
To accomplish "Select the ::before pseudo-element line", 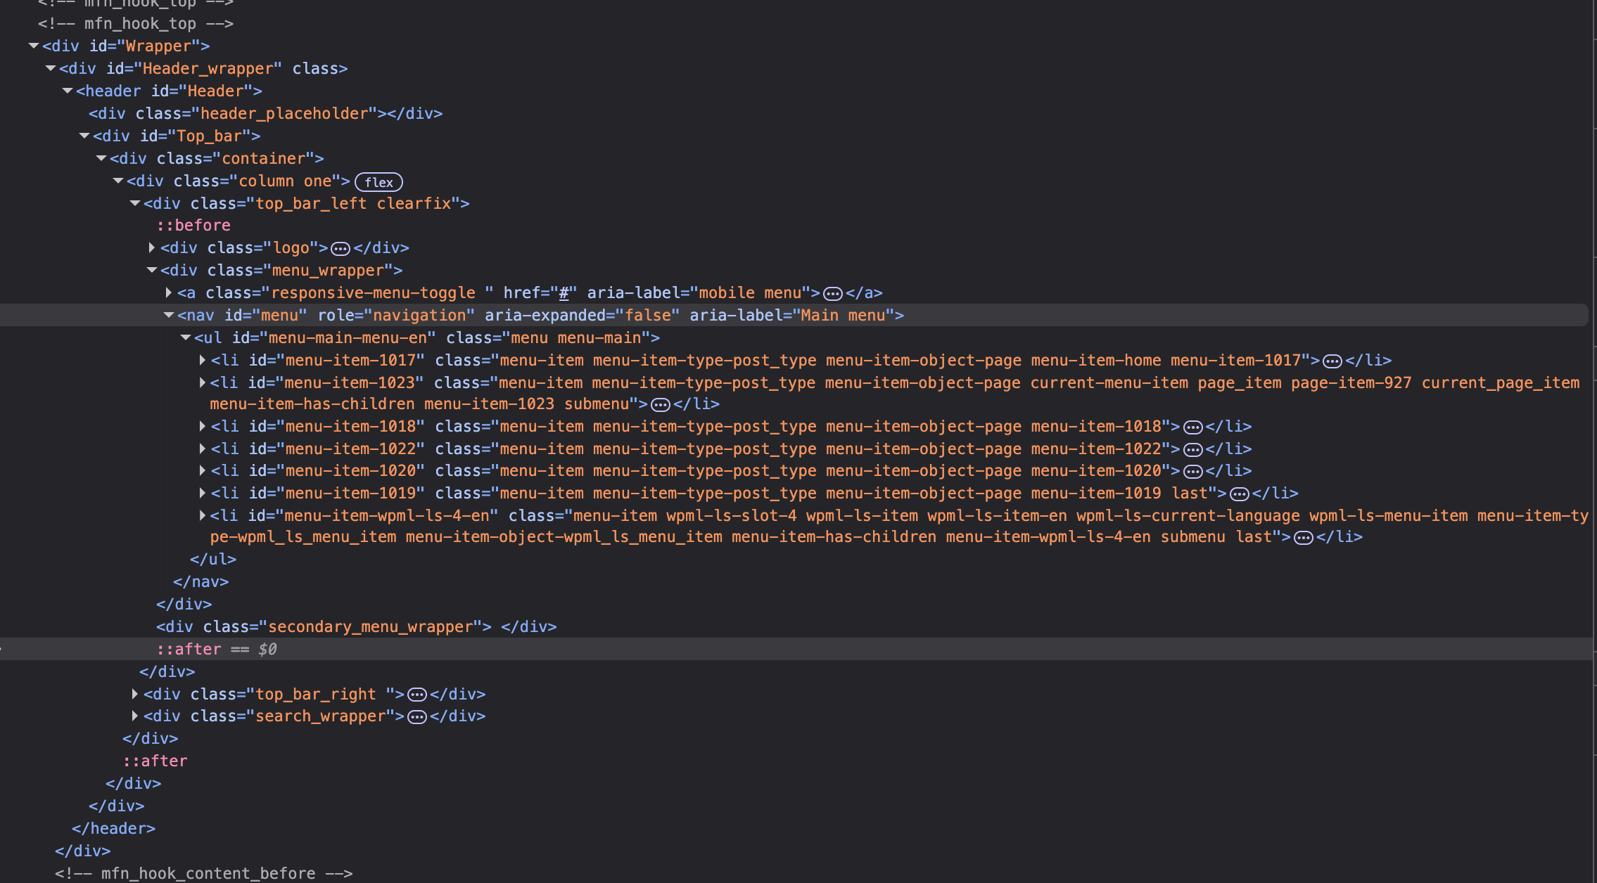I will pyautogui.click(x=193, y=225).
